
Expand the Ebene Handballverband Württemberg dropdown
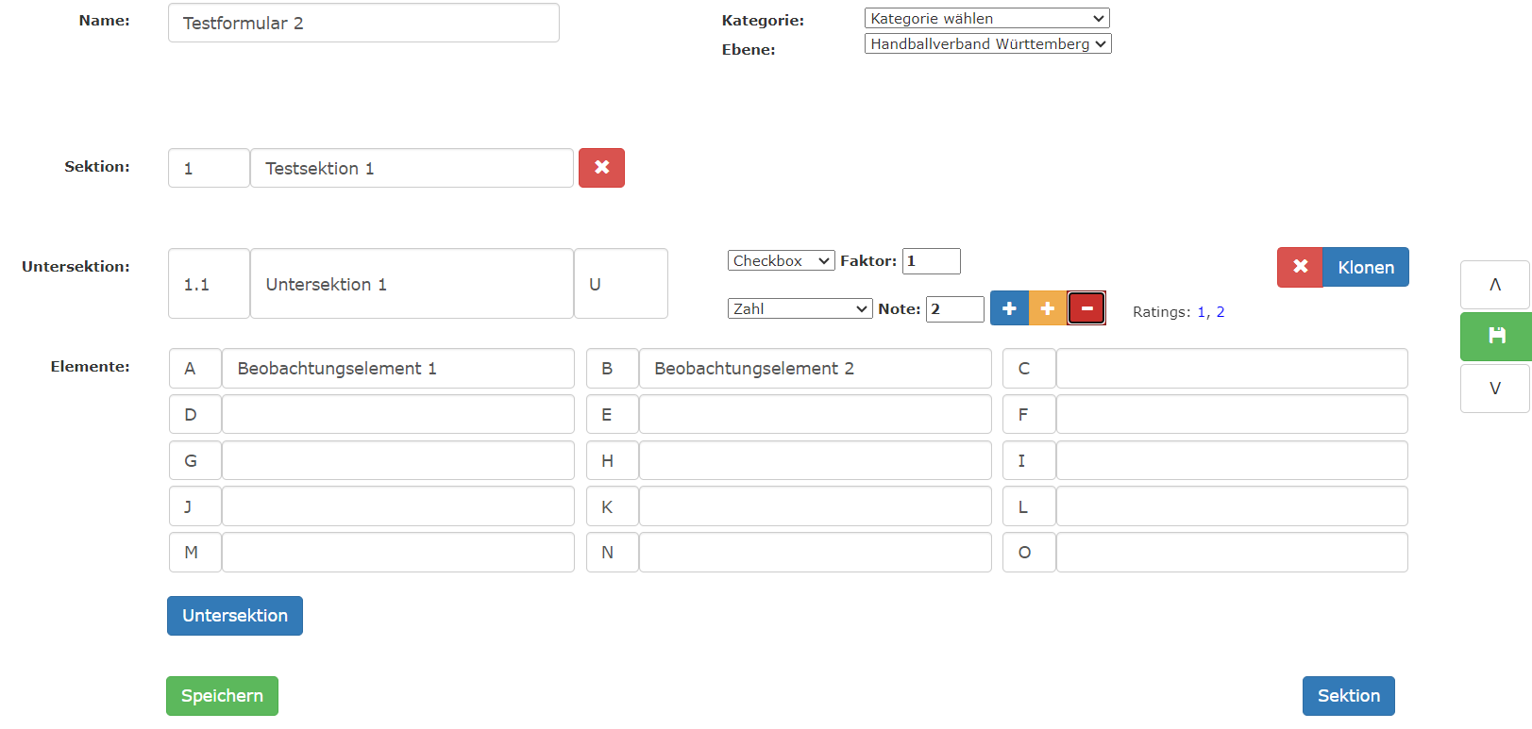point(987,43)
